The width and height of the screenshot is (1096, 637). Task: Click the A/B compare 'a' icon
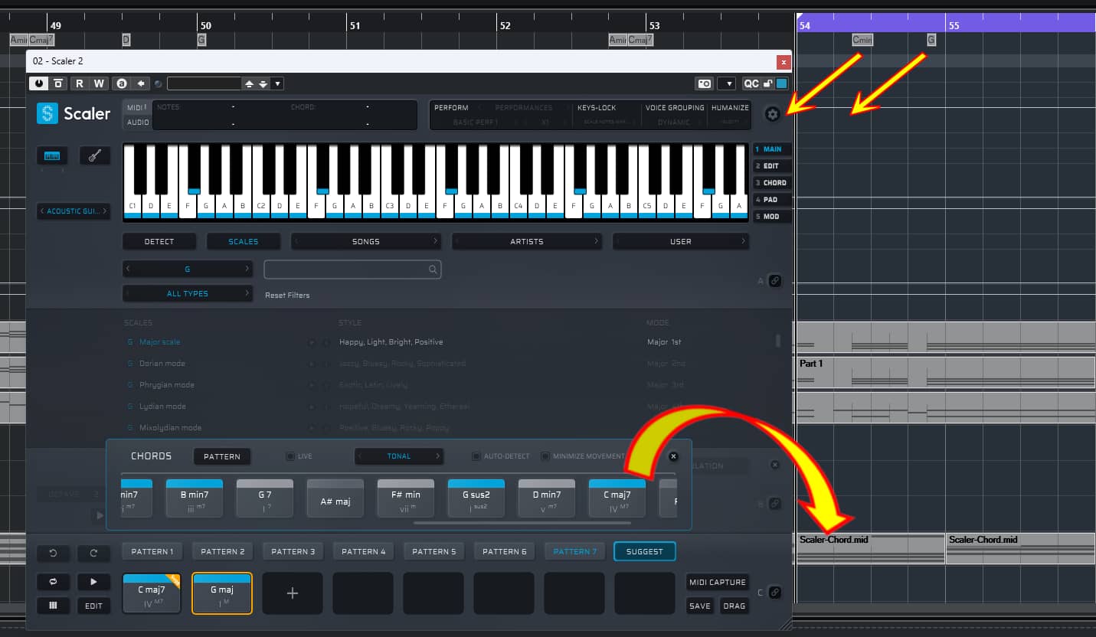121,83
